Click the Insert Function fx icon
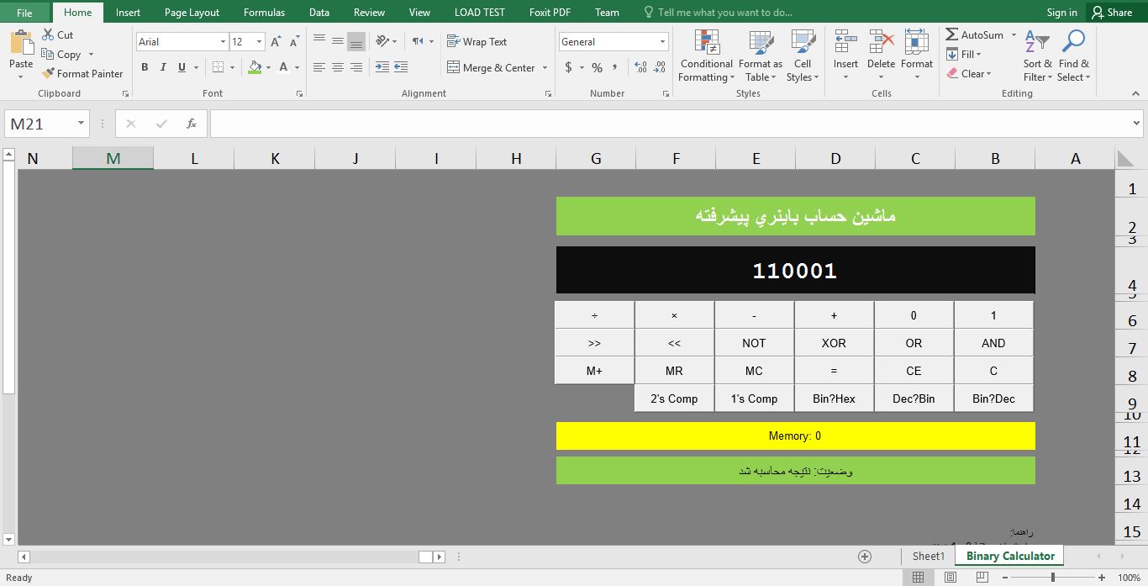 coord(192,124)
